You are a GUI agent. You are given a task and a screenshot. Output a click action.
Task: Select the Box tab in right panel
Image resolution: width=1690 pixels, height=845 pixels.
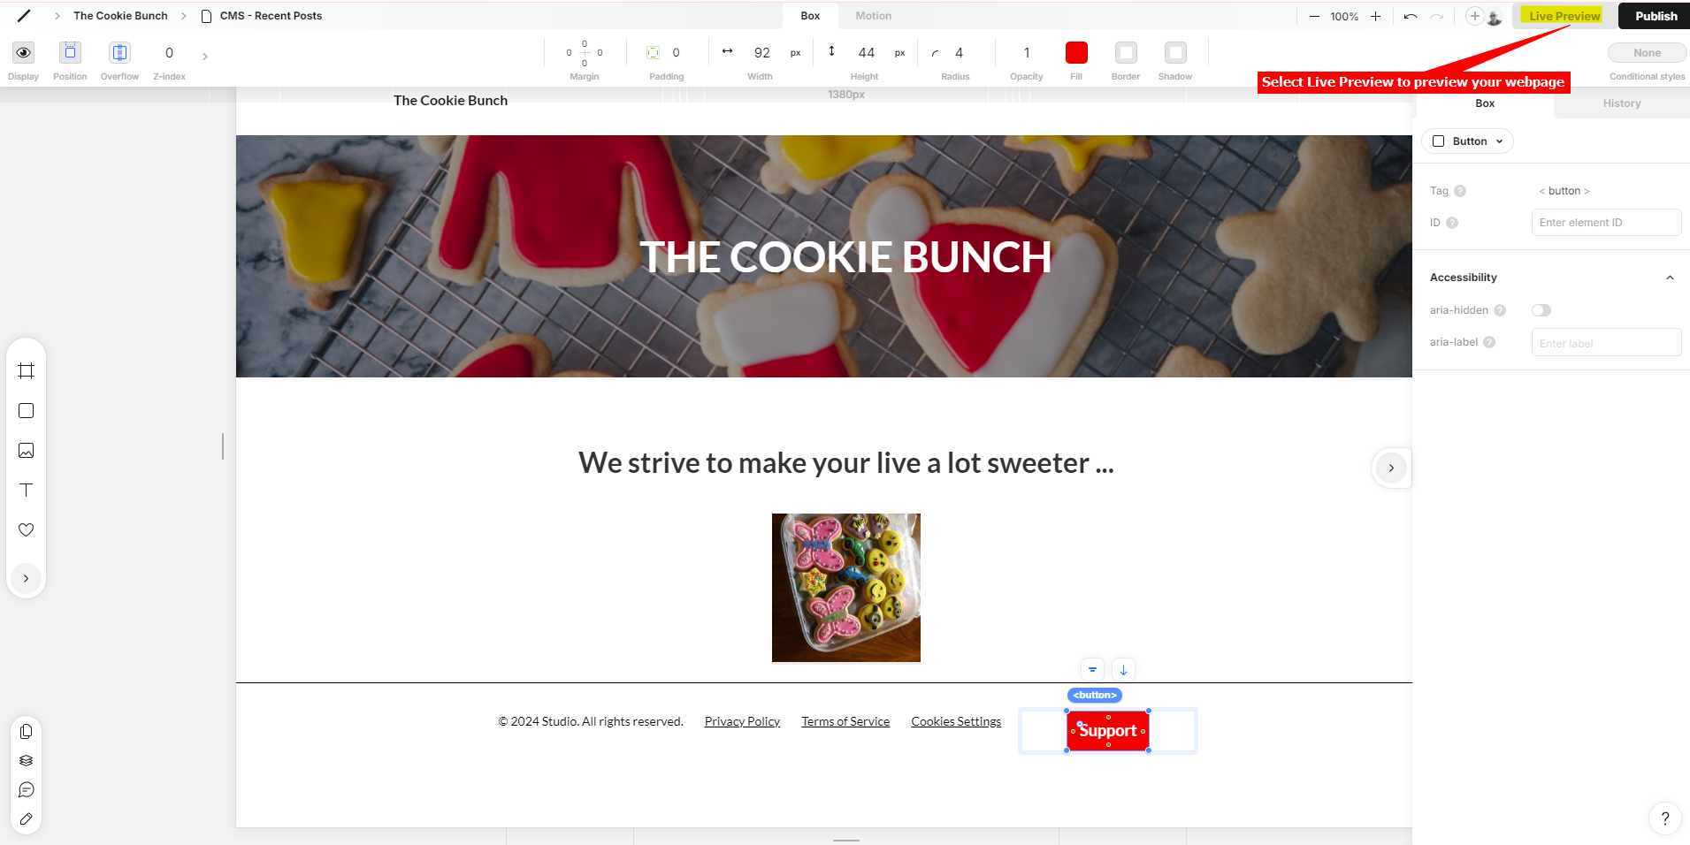[x=1485, y=103]
